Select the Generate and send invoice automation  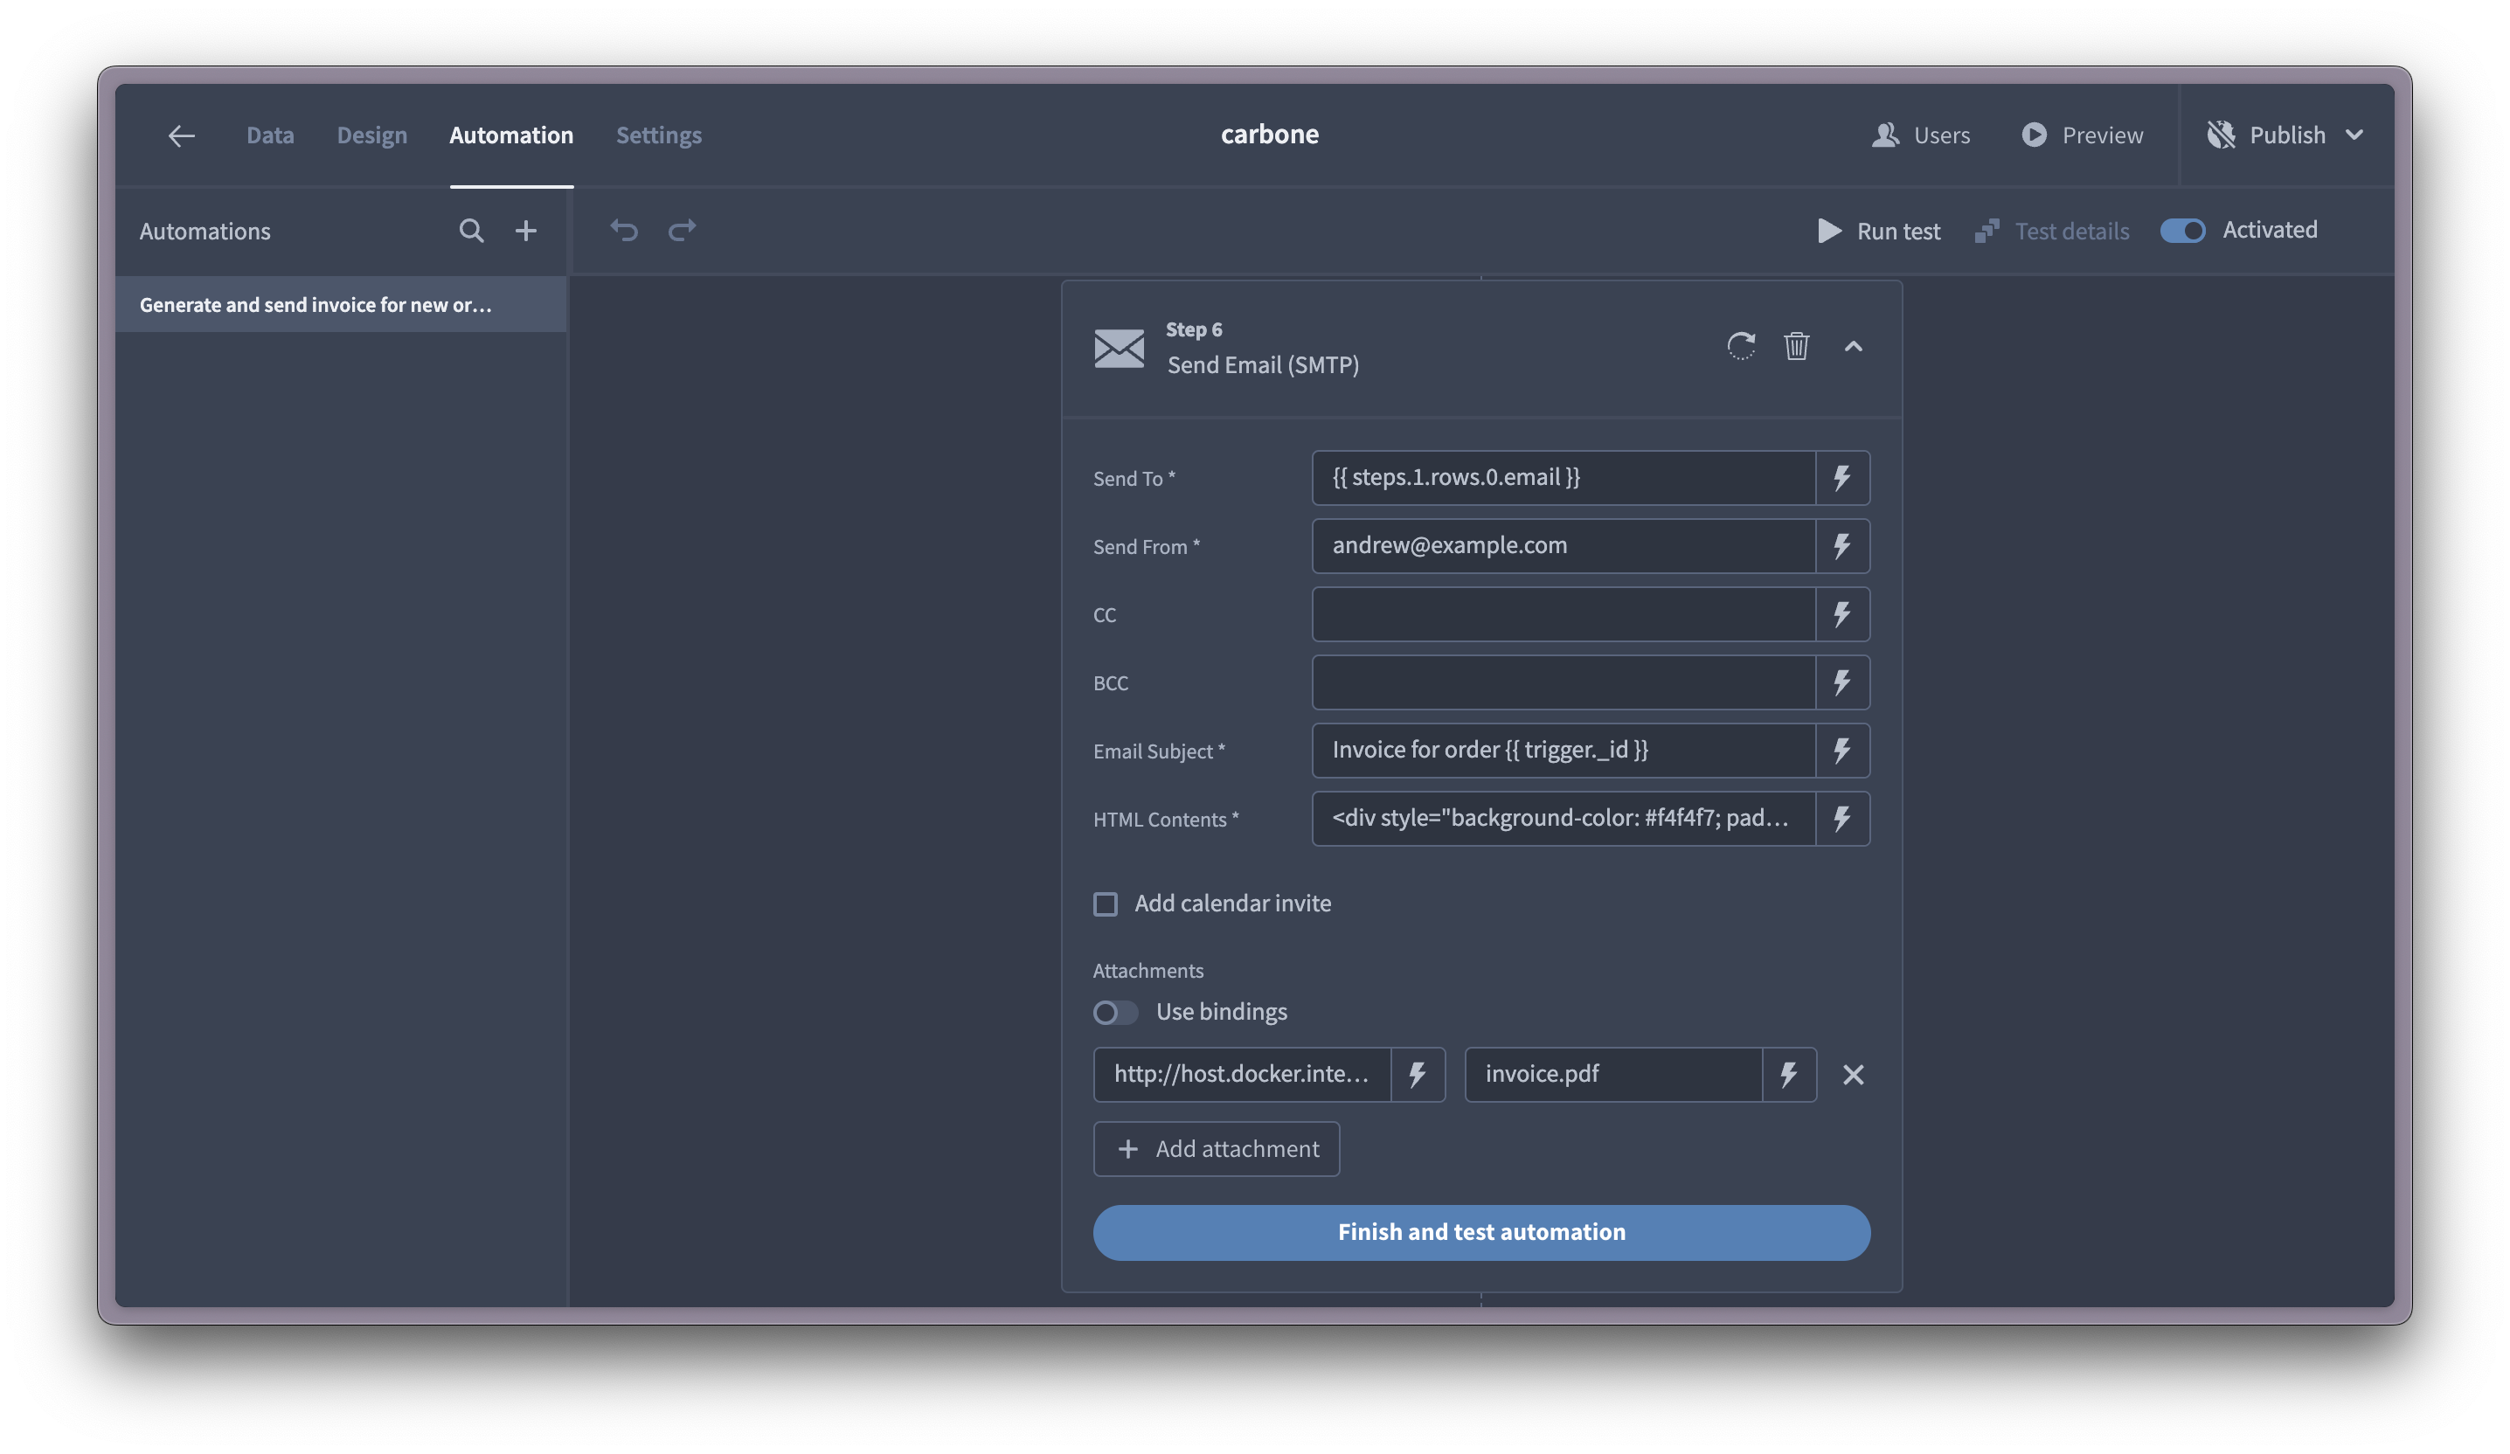point(315,305)
